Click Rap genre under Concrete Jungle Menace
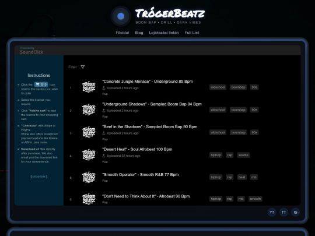Viewport: 315px width, 236px height. pos(105,94)
